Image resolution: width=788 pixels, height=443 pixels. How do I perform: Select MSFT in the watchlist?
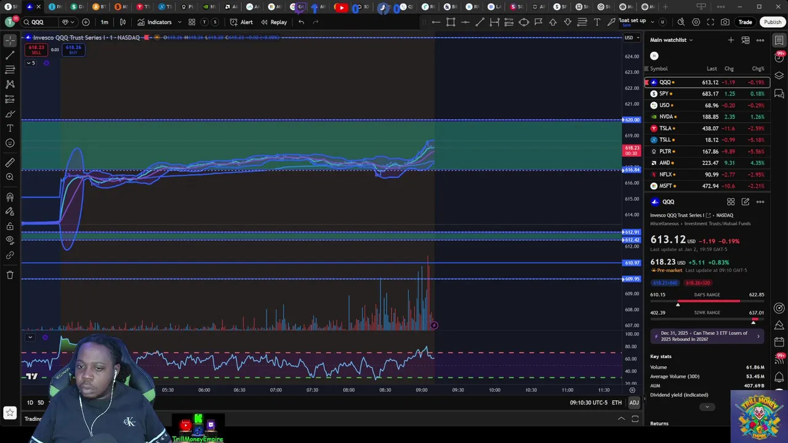(x=707, y=186)
